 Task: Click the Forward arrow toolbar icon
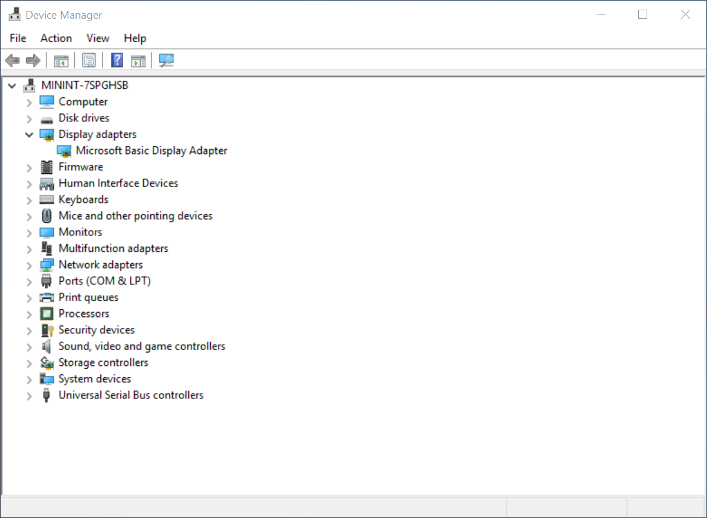[33, 60]
